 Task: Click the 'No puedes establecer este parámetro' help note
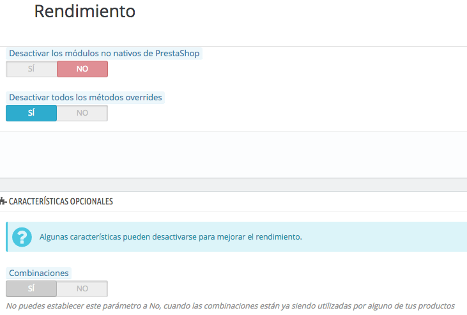230,306
